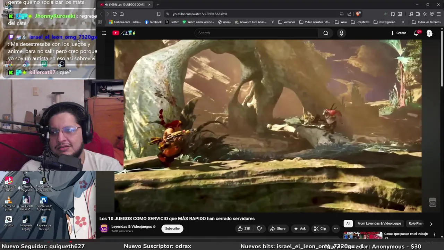Open PlayStation Accessories desktop shortcut

click(x=44, y=203)
